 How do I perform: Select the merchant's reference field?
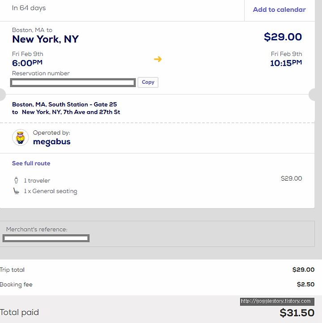point(46,238)
